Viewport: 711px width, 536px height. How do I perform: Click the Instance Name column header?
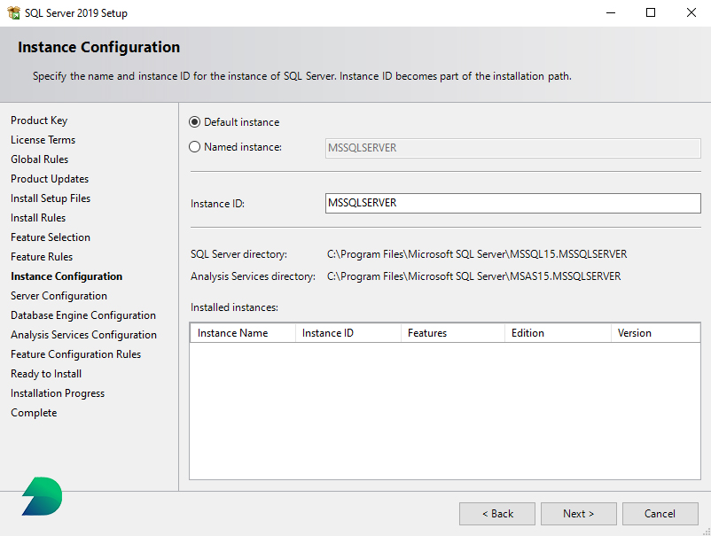[x=232, y=332]
